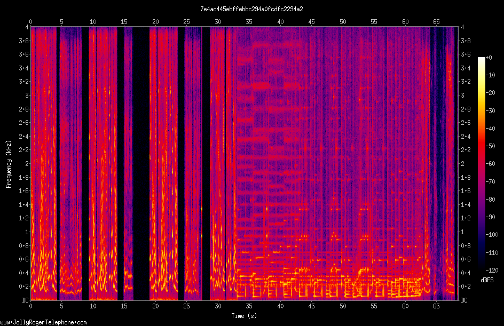Click the dBFS color gradient bar

pos(481,164)
